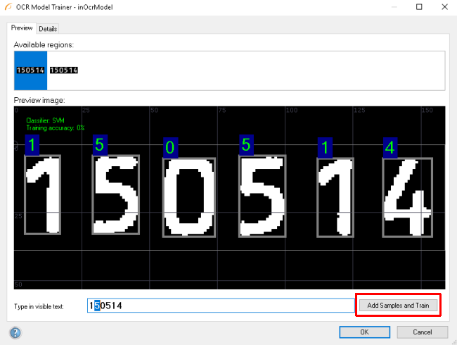Click the green '0' label above the zero

[169, 148]
